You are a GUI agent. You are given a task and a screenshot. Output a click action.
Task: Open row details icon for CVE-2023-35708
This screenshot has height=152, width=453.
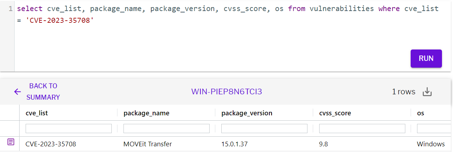[11, 142]
